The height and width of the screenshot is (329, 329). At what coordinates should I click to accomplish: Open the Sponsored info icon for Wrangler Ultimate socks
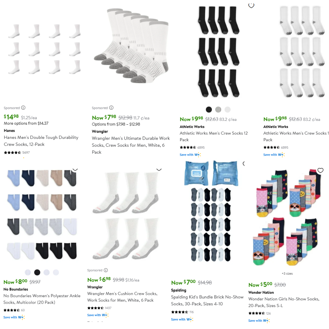tap(112, 108)
